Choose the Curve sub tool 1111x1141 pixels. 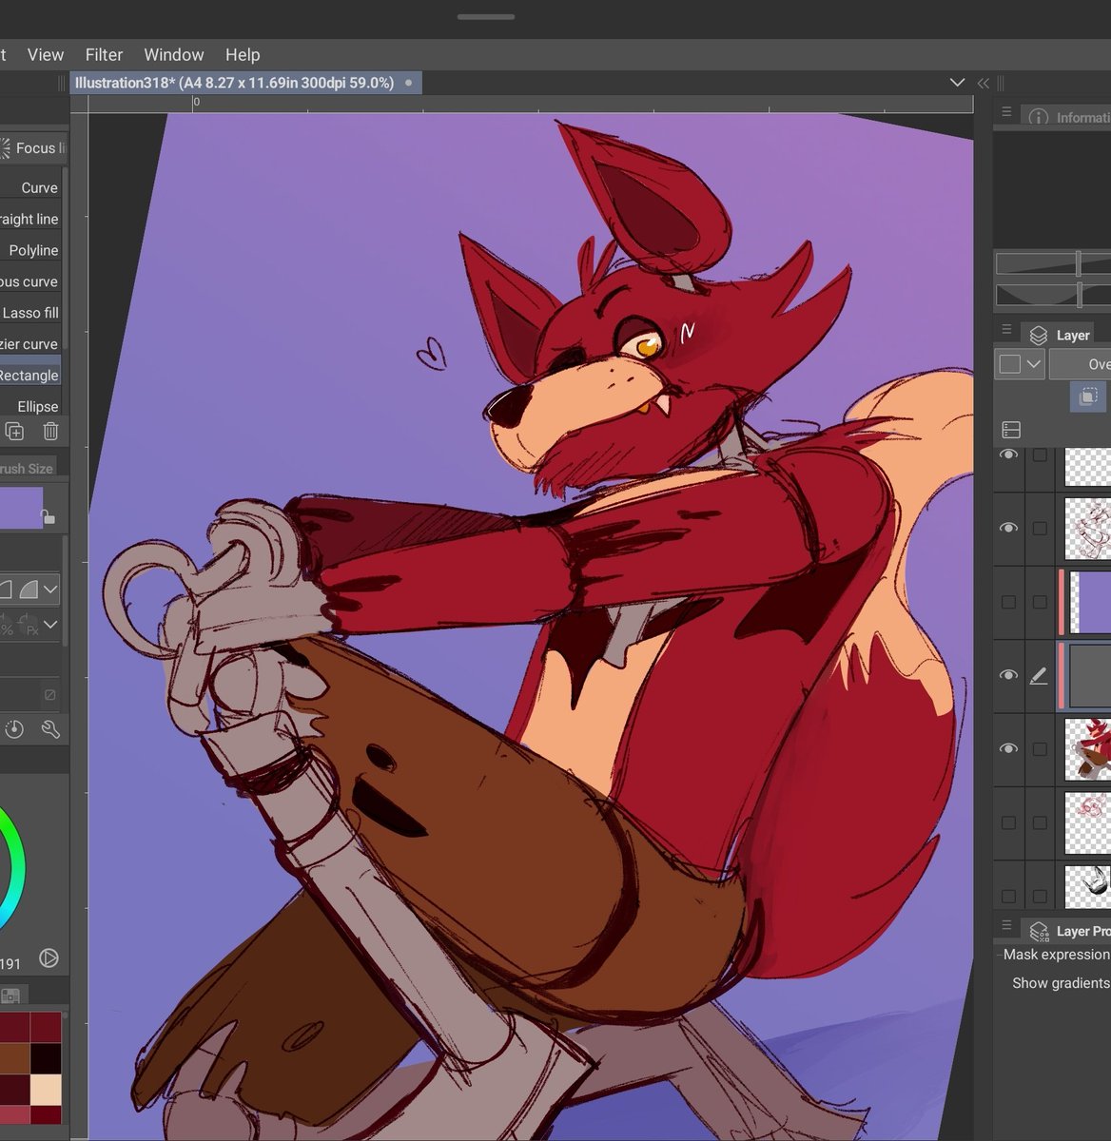(x=31, y=187)
